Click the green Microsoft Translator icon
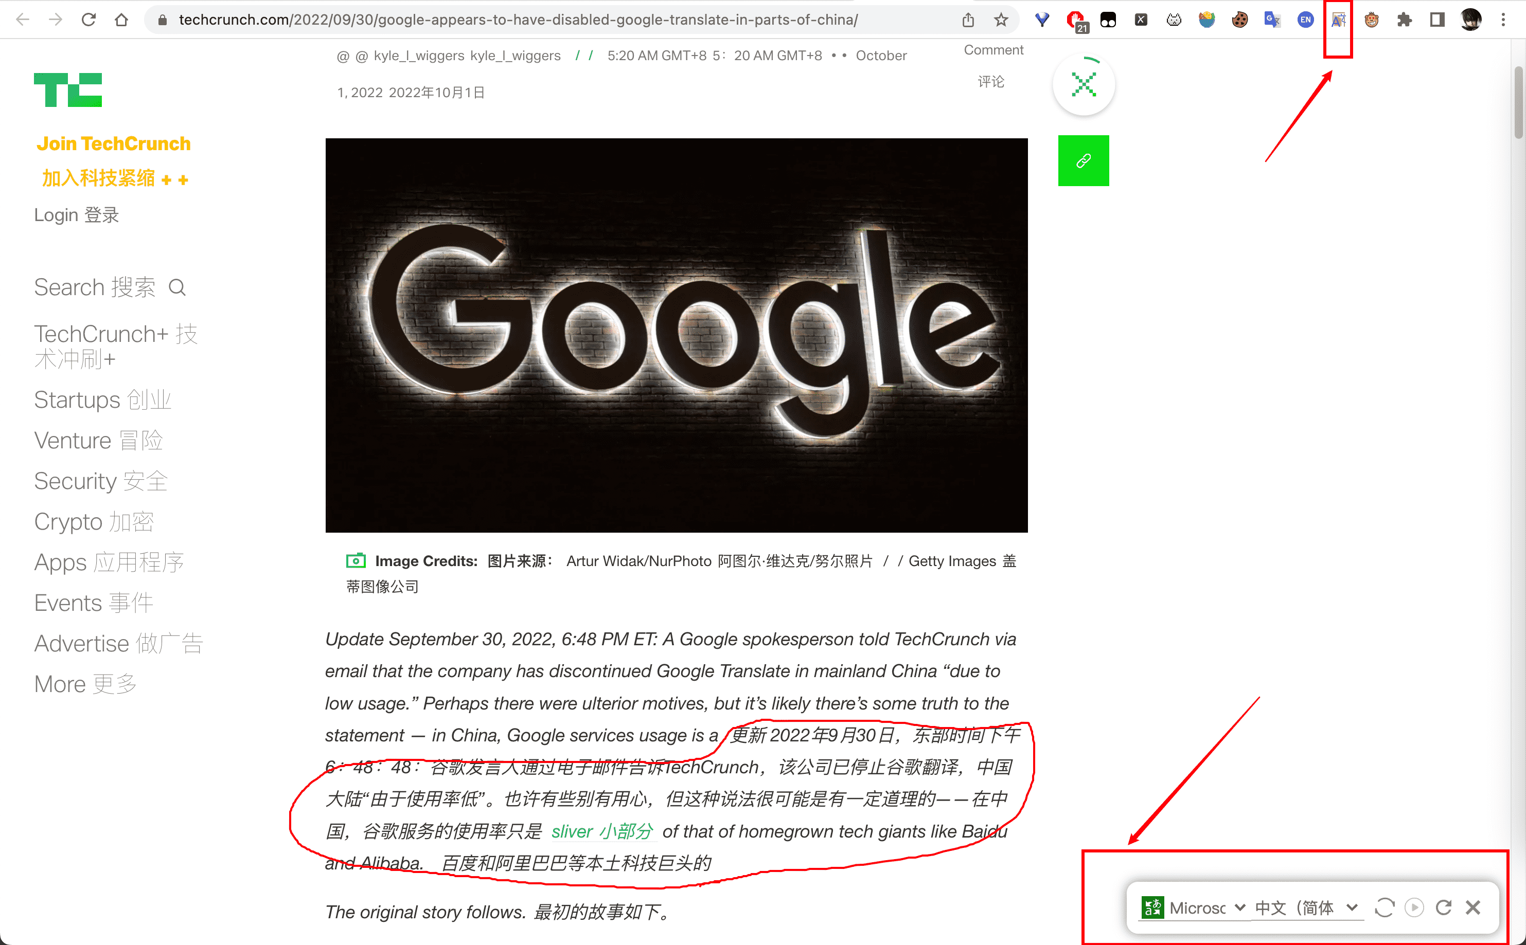 (1152, 907)
